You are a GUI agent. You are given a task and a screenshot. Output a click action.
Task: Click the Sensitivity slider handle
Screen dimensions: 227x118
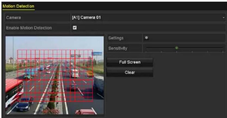click(176, 48)
